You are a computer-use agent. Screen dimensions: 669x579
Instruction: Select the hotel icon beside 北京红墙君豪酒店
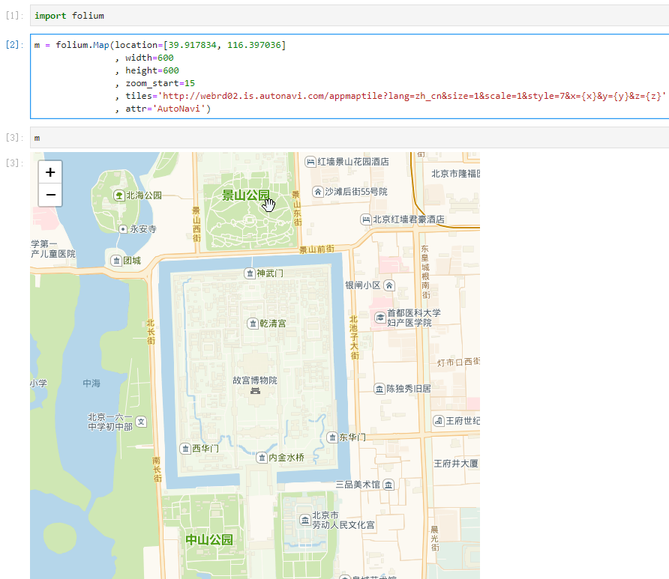pyautogui.click(x=365, y=219)
